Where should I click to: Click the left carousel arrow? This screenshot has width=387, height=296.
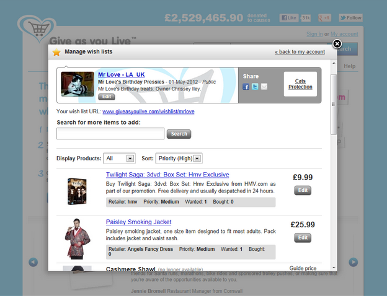click(33, 262)
